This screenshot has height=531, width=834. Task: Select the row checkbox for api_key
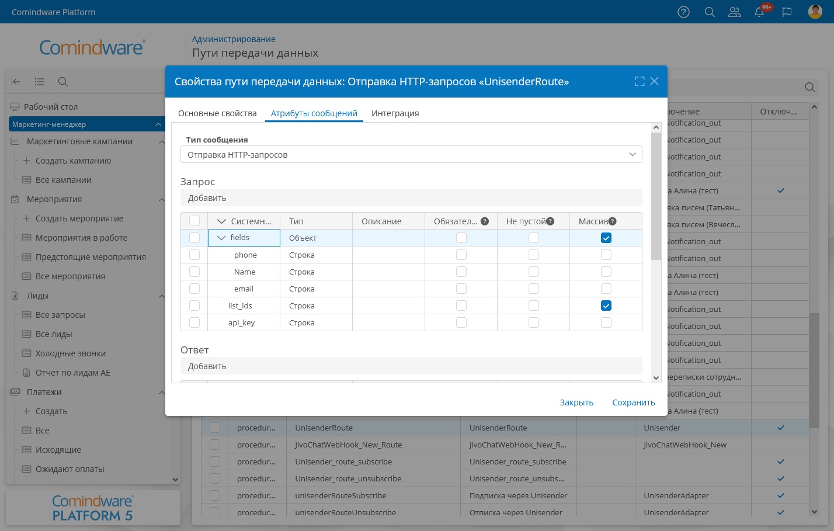(194, 322)
